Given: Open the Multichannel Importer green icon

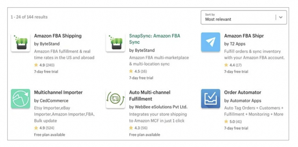Looking at the screenshot, I should tap(20, 99).
